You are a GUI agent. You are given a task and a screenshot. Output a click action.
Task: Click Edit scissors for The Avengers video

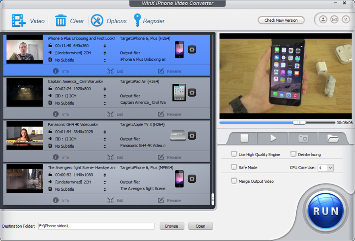tap(115, 200)
